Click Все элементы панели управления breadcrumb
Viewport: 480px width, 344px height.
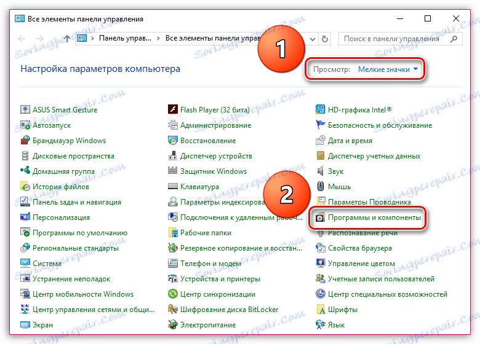pyautogui.click(x=213, y=38)
